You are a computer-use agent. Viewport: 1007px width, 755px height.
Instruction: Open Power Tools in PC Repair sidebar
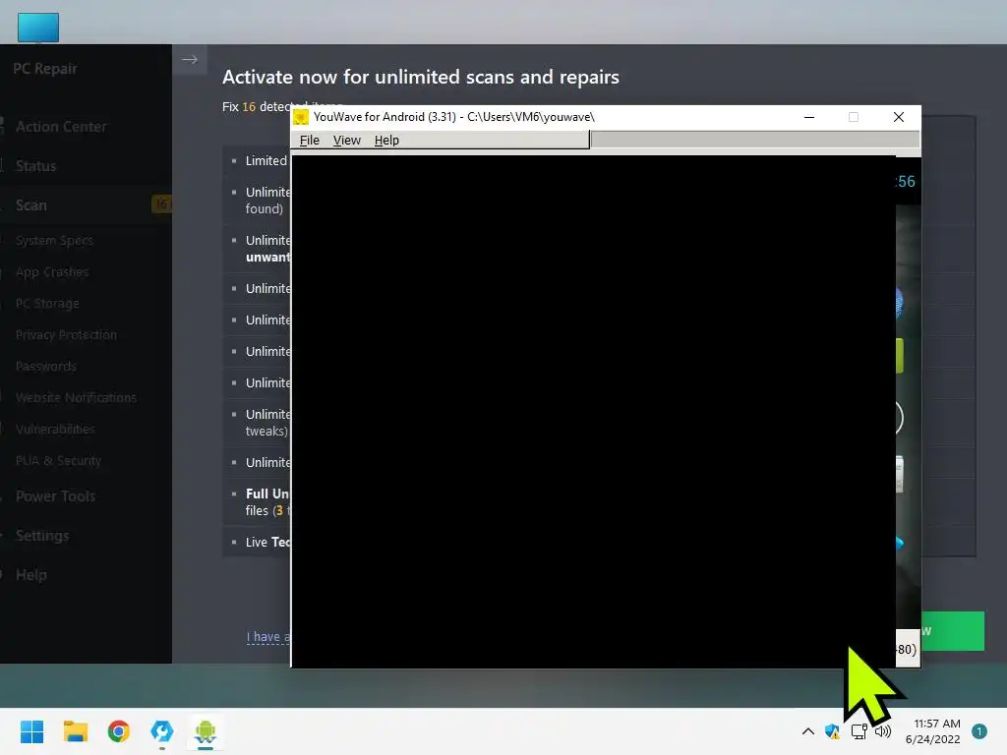55,496
